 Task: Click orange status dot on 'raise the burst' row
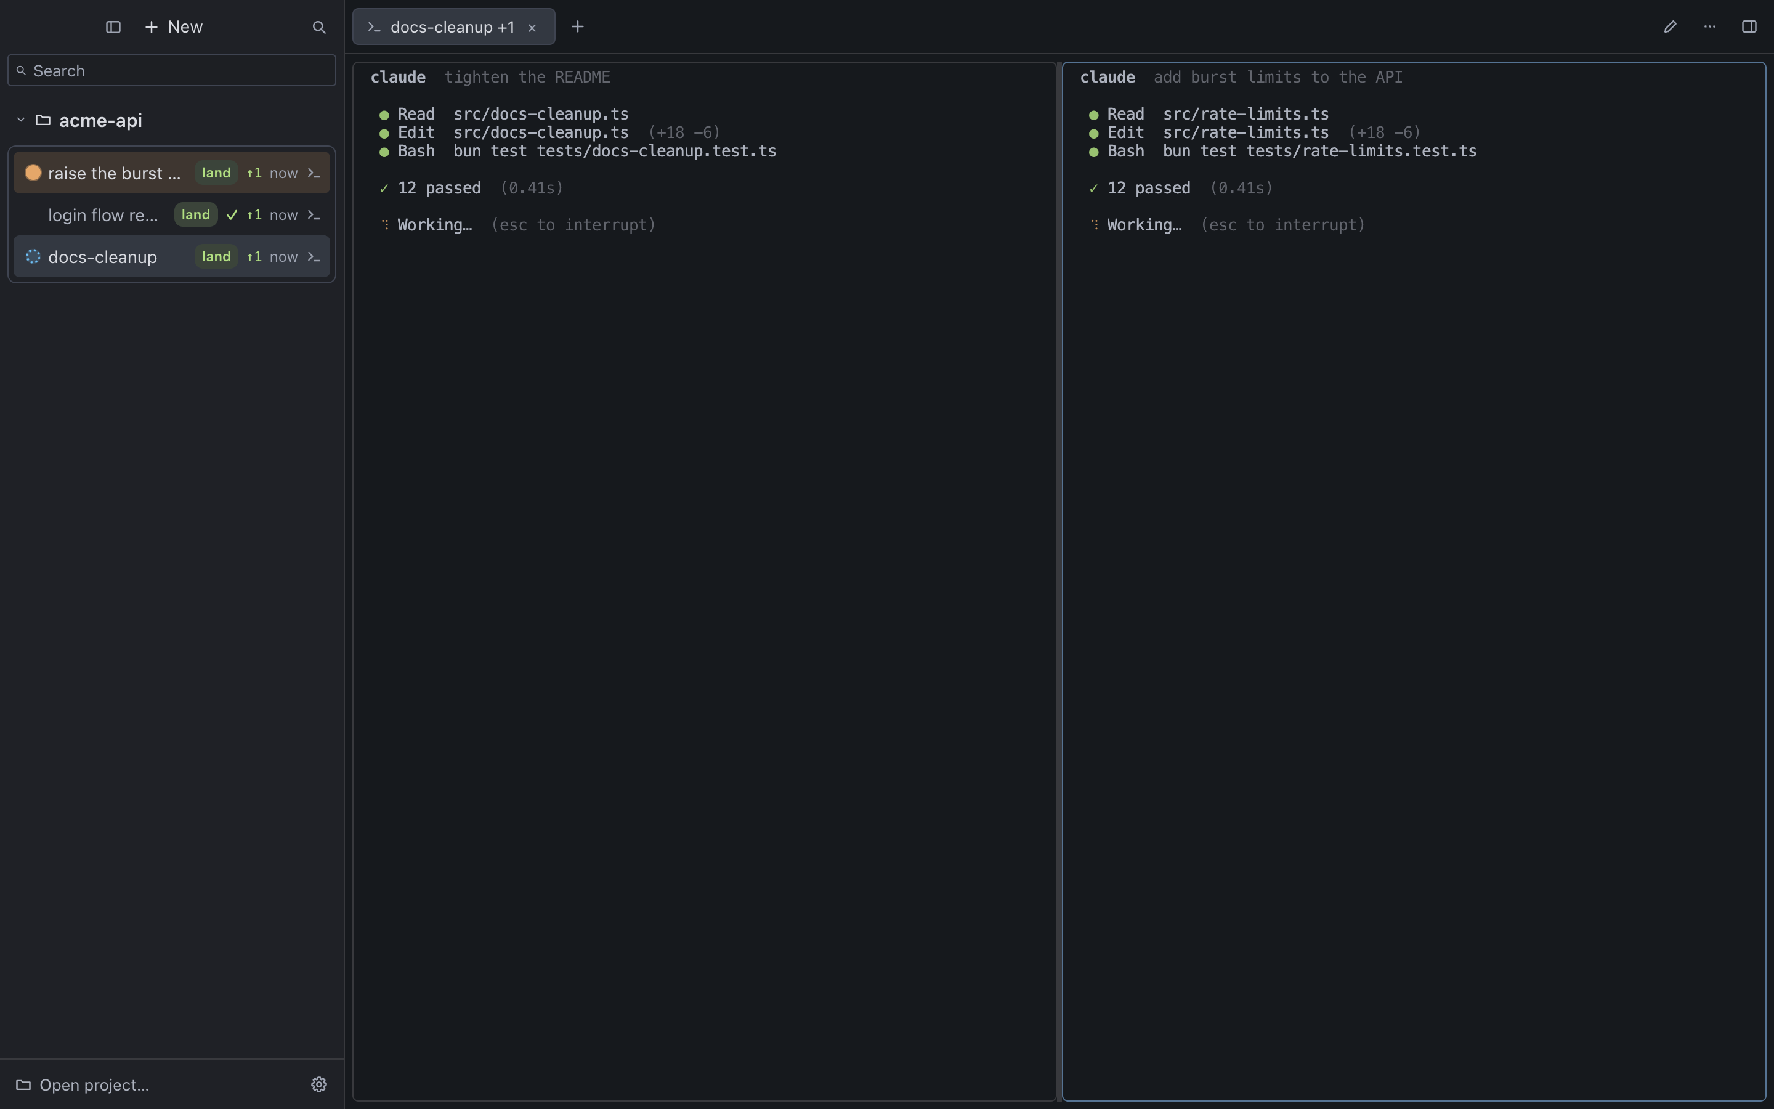point(33,173)
